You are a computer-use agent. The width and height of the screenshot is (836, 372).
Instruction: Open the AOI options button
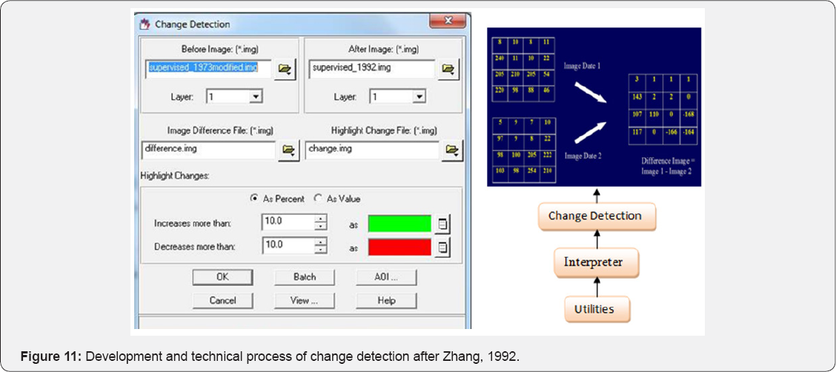click(x=385, y=277)
